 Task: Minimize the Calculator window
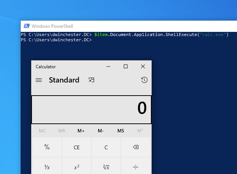coord(108,66)
